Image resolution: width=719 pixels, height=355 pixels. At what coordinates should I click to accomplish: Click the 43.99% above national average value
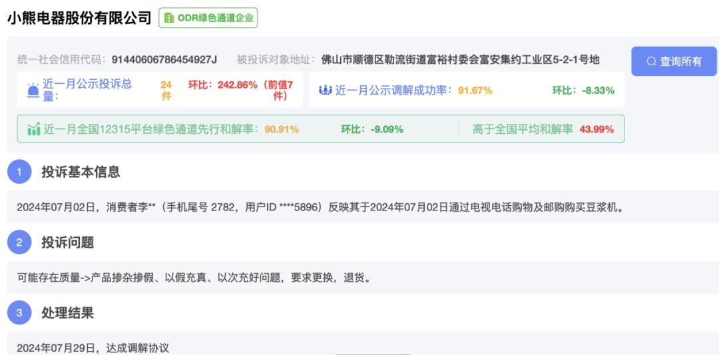point(597,129)
